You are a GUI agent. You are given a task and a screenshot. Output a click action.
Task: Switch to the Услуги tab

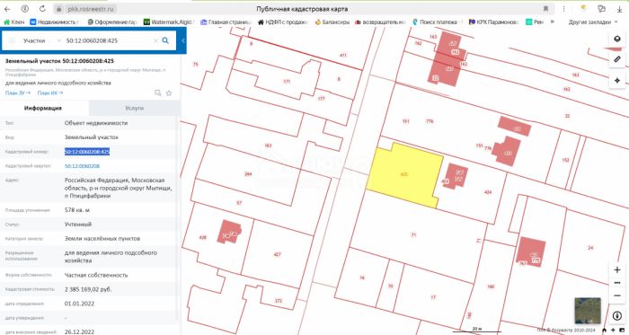coord(135,108)
